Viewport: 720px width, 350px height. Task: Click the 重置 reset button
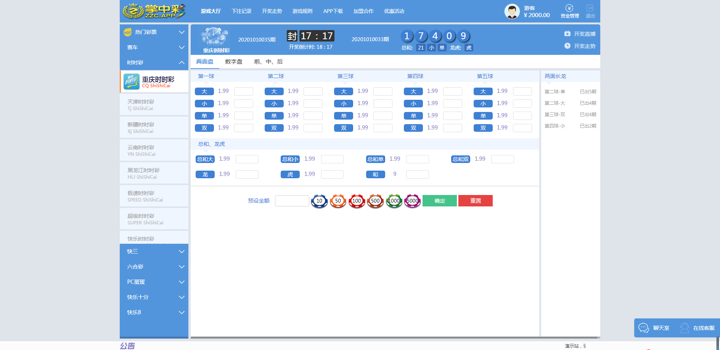coord(476,201)
